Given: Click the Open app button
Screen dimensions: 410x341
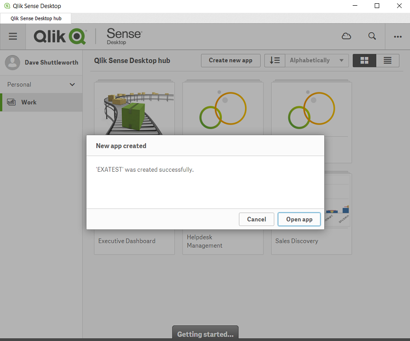Looking at the screenshot, I should coord(299,219).
